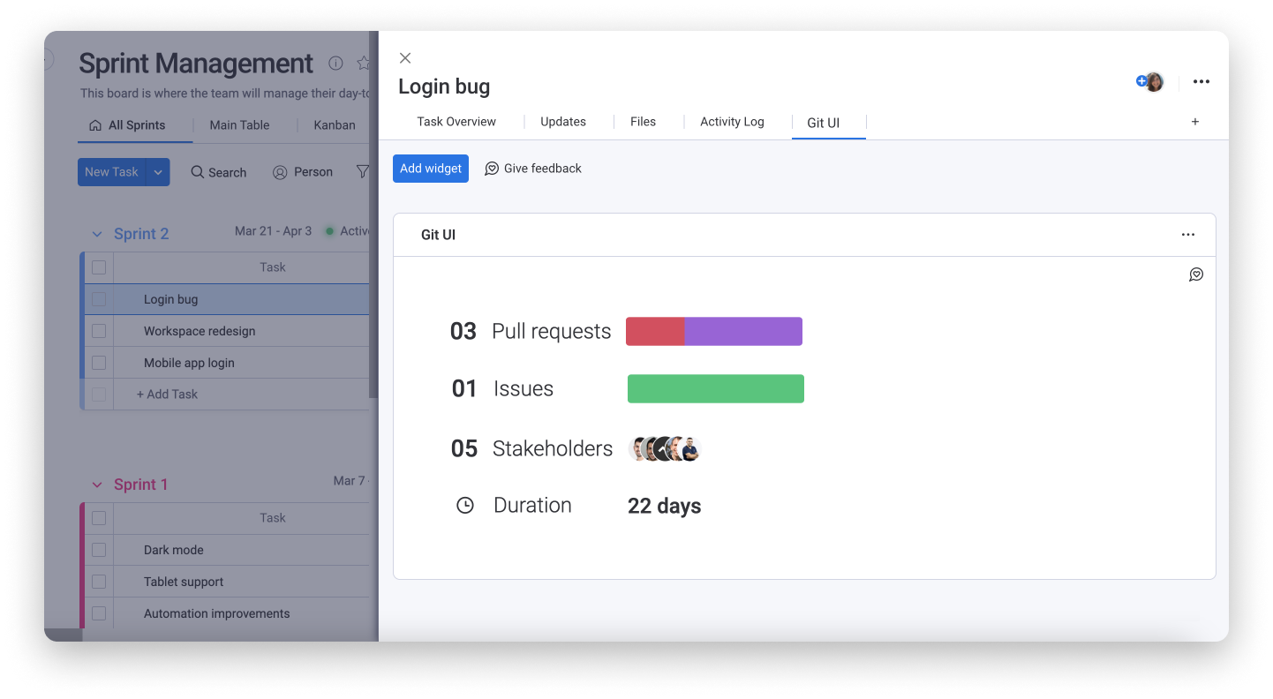Open Search on the Sprint Management board
Image resolution: width=1273 pixels, height=699 pixels.
[x=218, y=172]
